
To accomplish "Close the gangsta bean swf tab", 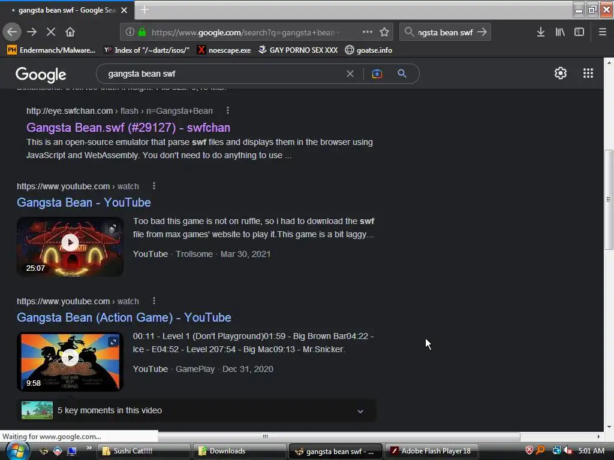I will click(x=124, y=10).
